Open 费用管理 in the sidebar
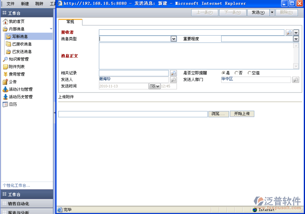Screen dimensions: 305x214 17,74
